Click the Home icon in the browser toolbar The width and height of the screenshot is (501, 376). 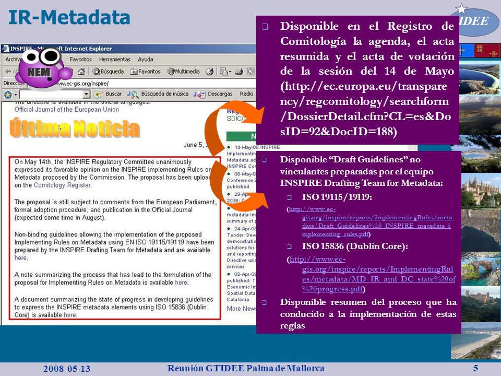pyautogui.click(x=81, y=72)
